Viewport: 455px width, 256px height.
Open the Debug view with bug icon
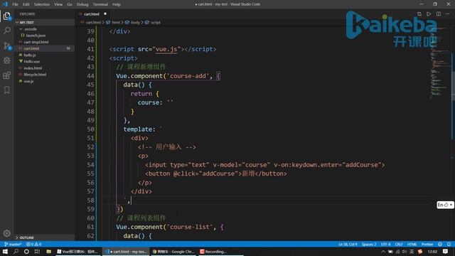[x=6, y=60]
